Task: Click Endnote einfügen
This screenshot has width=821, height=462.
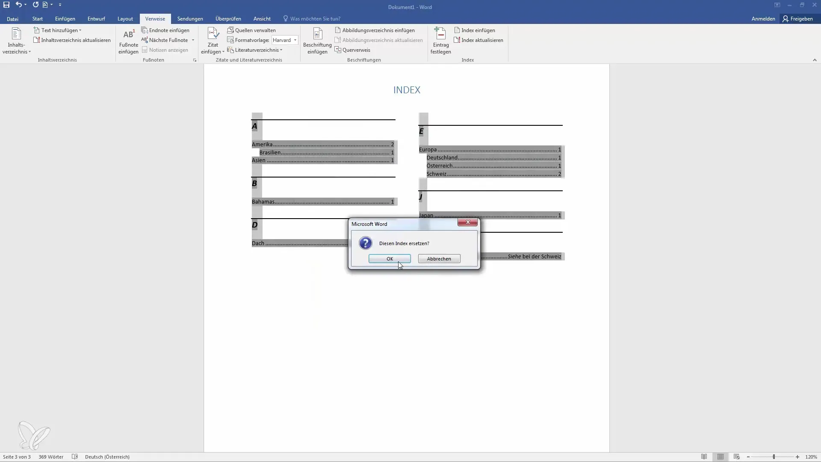Action: coord(165,30)
